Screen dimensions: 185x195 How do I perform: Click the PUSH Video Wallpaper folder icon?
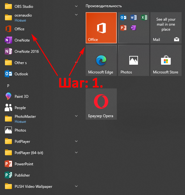coord(8,186)
